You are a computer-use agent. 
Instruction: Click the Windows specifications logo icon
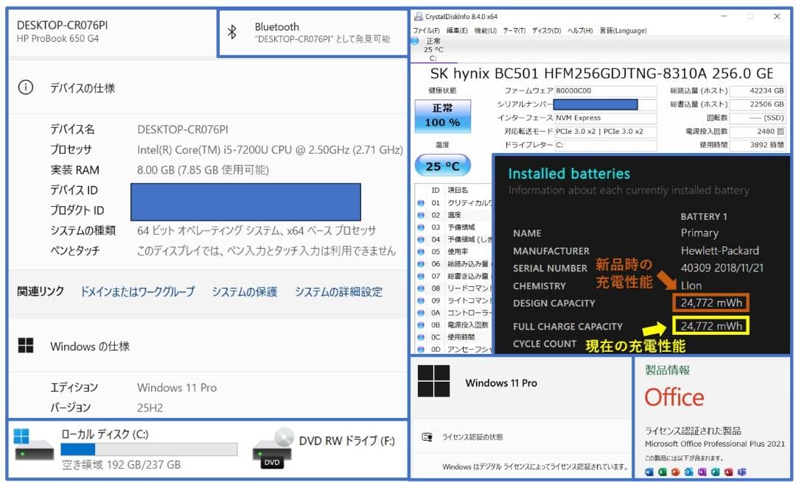[x=25, y=346]
